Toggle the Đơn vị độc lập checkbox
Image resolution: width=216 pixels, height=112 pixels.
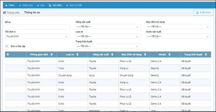[7, 46]
